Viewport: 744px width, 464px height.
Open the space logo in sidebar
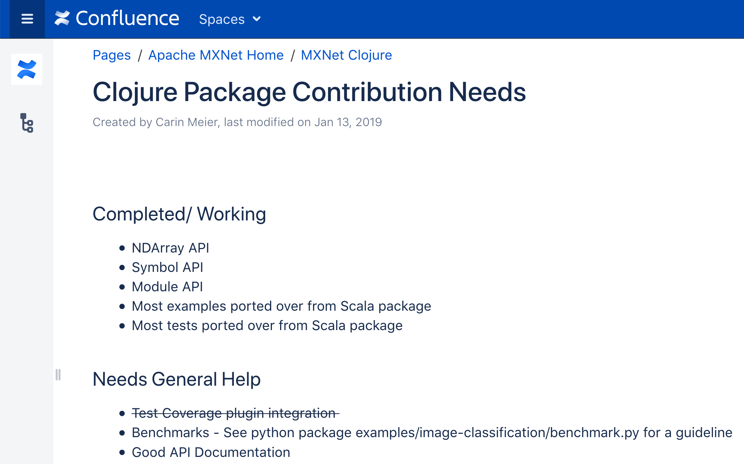pyautogui.click(x=27, y=69)
